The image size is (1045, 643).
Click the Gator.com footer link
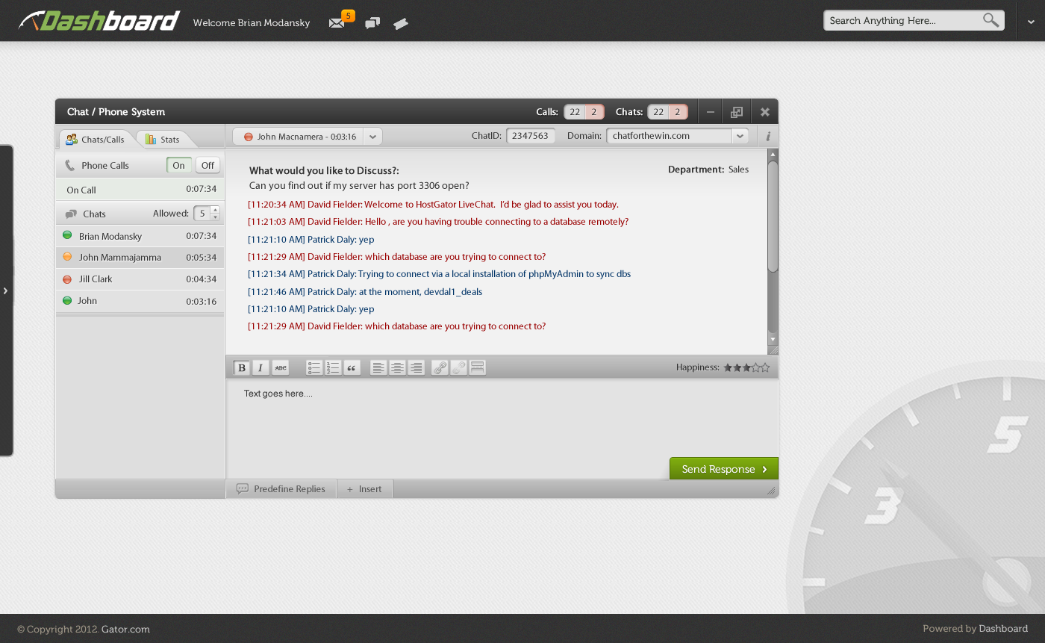pyautogui.click(x=125, y=629)
